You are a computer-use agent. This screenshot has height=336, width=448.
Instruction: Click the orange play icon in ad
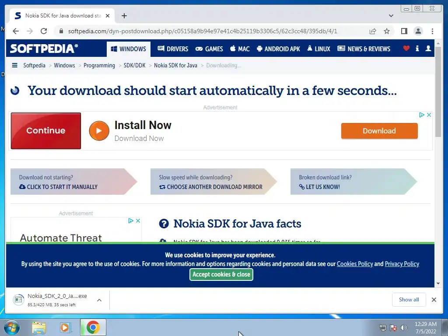pos(99,131)
